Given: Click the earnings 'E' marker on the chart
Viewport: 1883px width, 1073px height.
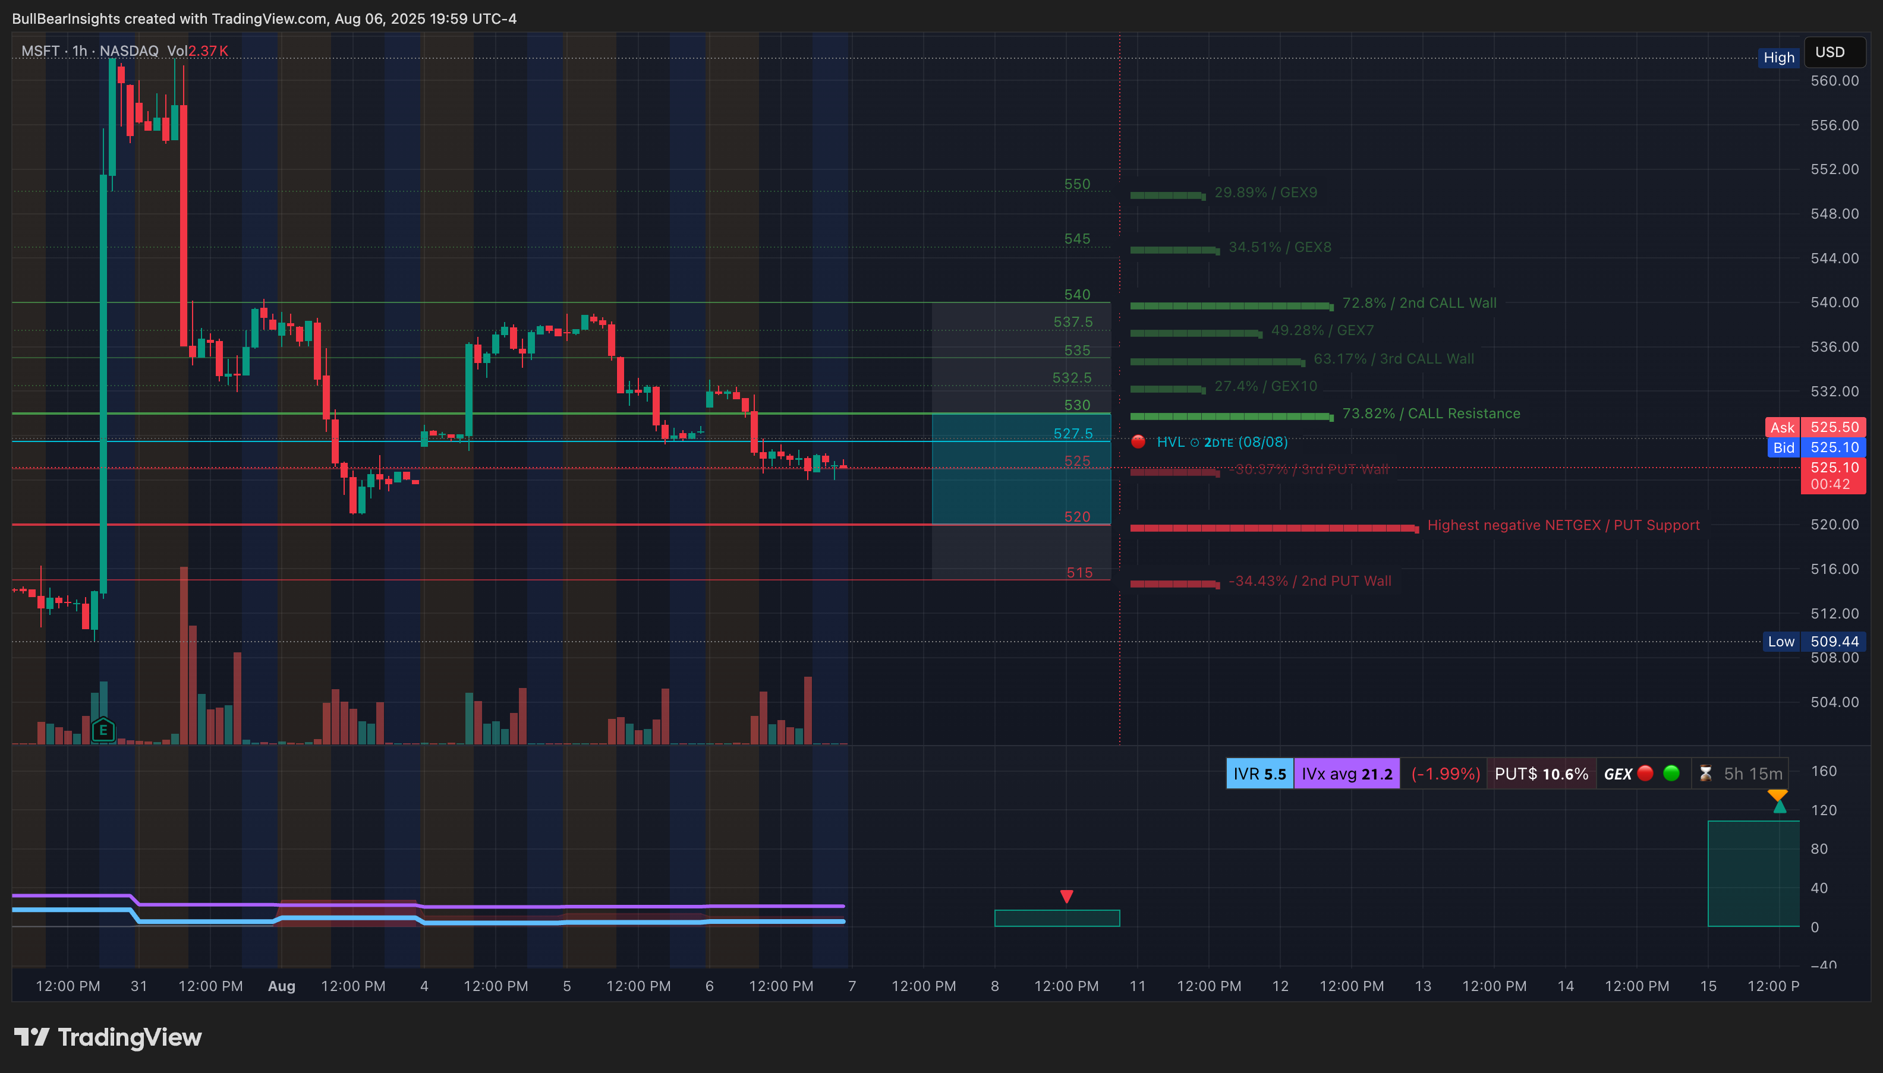Looking at the screenshot, I should pyautogui.click(x=103, y=730).
